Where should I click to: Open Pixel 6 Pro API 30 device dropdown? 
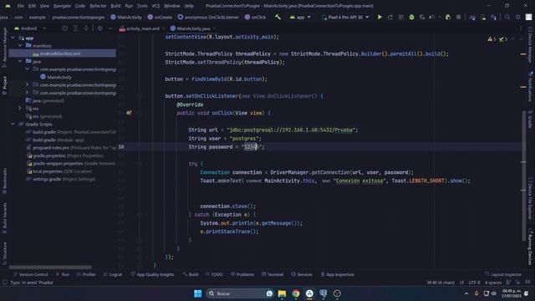[345, 17]
